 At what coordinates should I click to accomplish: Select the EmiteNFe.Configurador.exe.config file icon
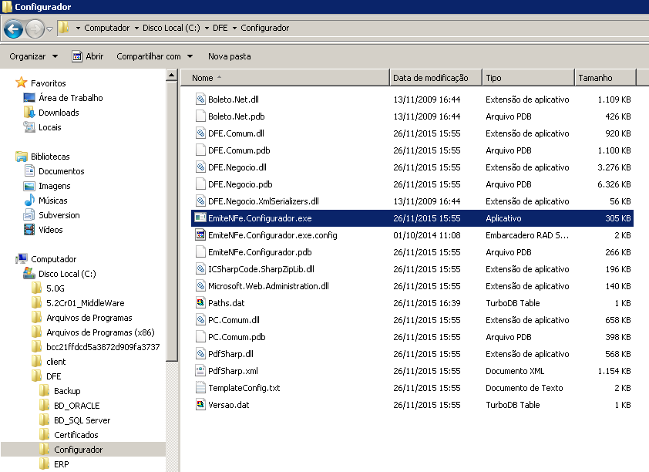200,234
